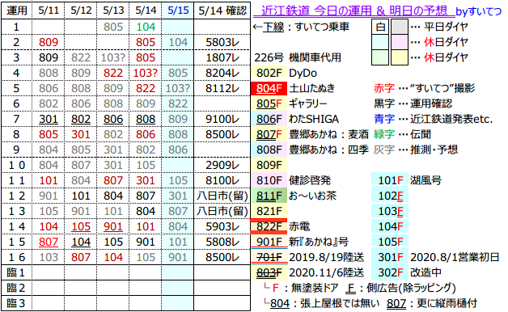Click the 105F legend cell

pyautogui.click(x=390, y=242)
